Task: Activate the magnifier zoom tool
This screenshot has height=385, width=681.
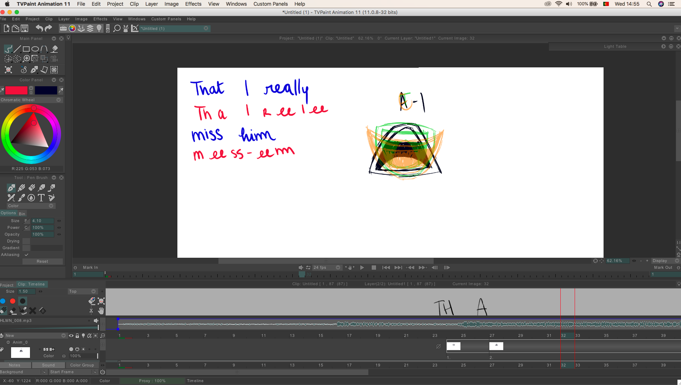Action: (x=26, y=58)
